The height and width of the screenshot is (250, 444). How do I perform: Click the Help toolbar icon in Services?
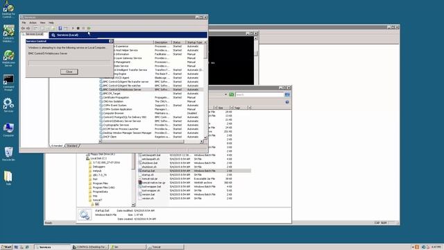[x=60, y=28]
